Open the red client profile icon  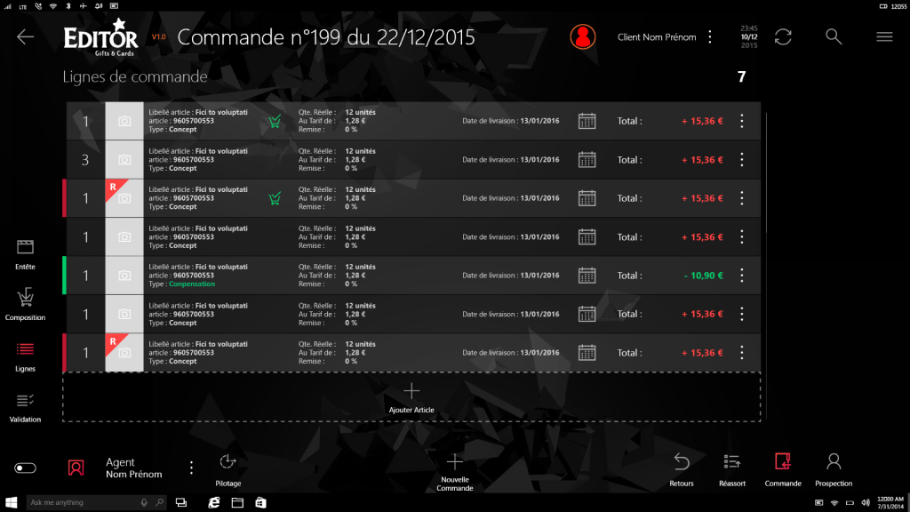coord(583,36)
